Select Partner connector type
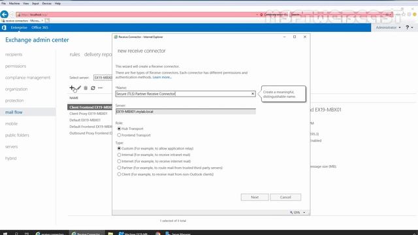This screenshot has height=235, width=418. (119, 168)
